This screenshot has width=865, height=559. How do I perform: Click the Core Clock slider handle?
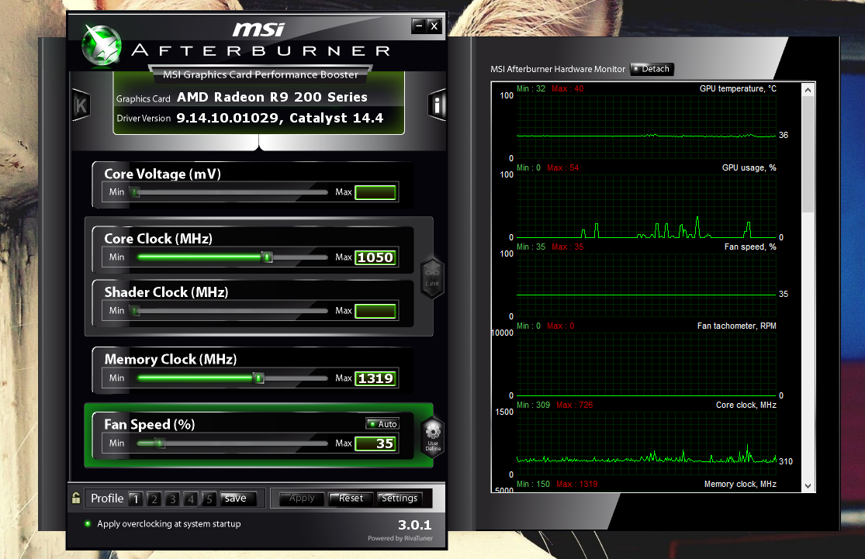pos(265,256)
